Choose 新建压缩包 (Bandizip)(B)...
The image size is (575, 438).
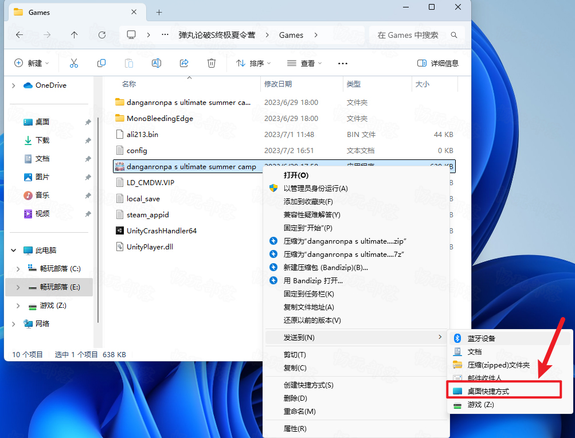point(357,268)
